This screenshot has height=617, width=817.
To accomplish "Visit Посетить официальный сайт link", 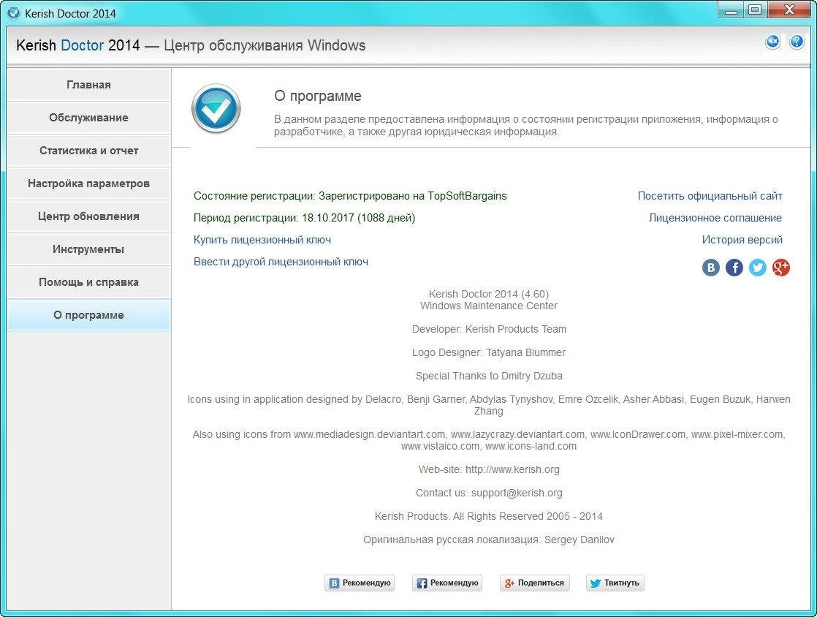I will point(710,196).
